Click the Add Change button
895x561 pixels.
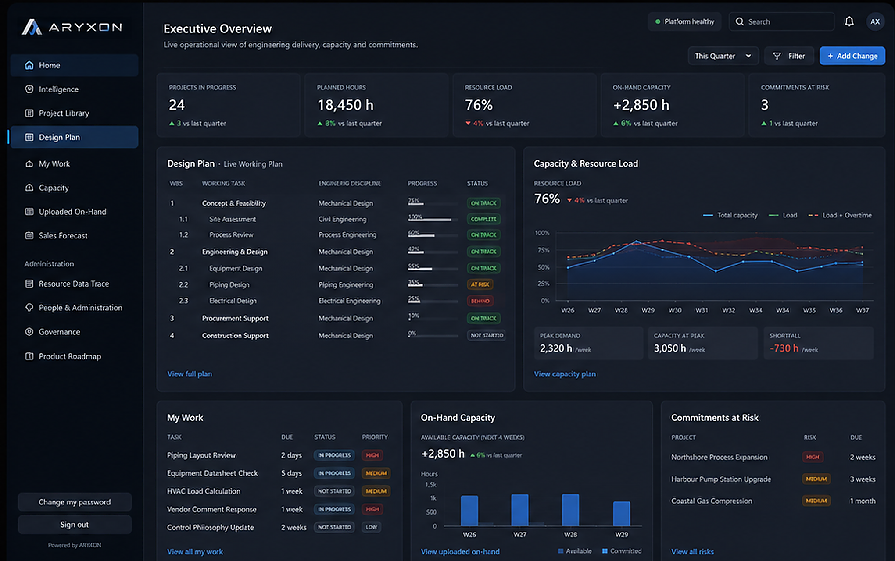coord(852,56)
